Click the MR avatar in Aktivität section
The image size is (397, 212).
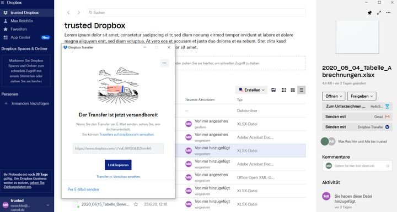point(326,196)
